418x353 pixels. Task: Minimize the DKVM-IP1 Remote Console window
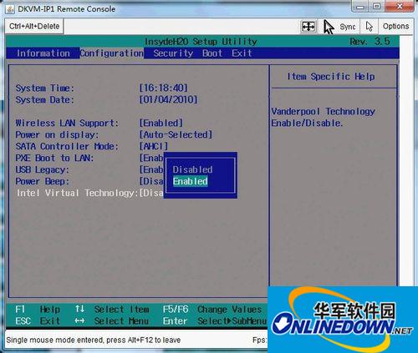(359, 7)
